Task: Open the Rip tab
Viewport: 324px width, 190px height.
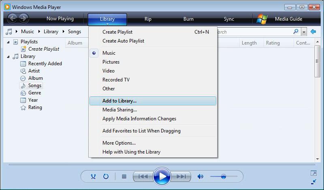Action: (148, 19)
